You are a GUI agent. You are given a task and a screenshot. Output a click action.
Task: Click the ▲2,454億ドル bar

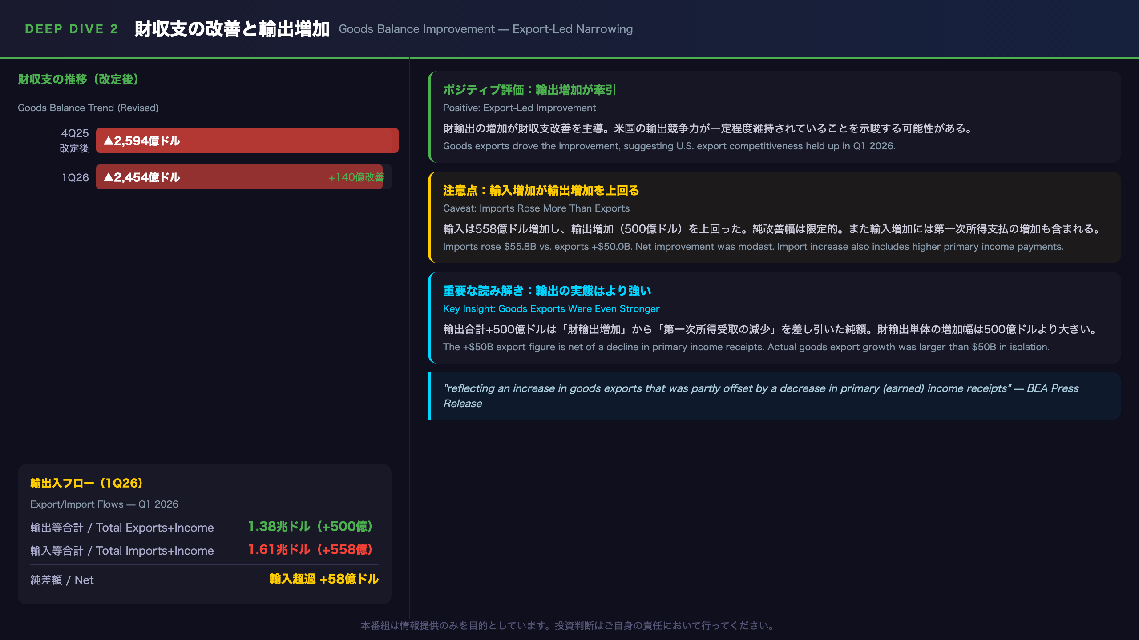point(239,177)
